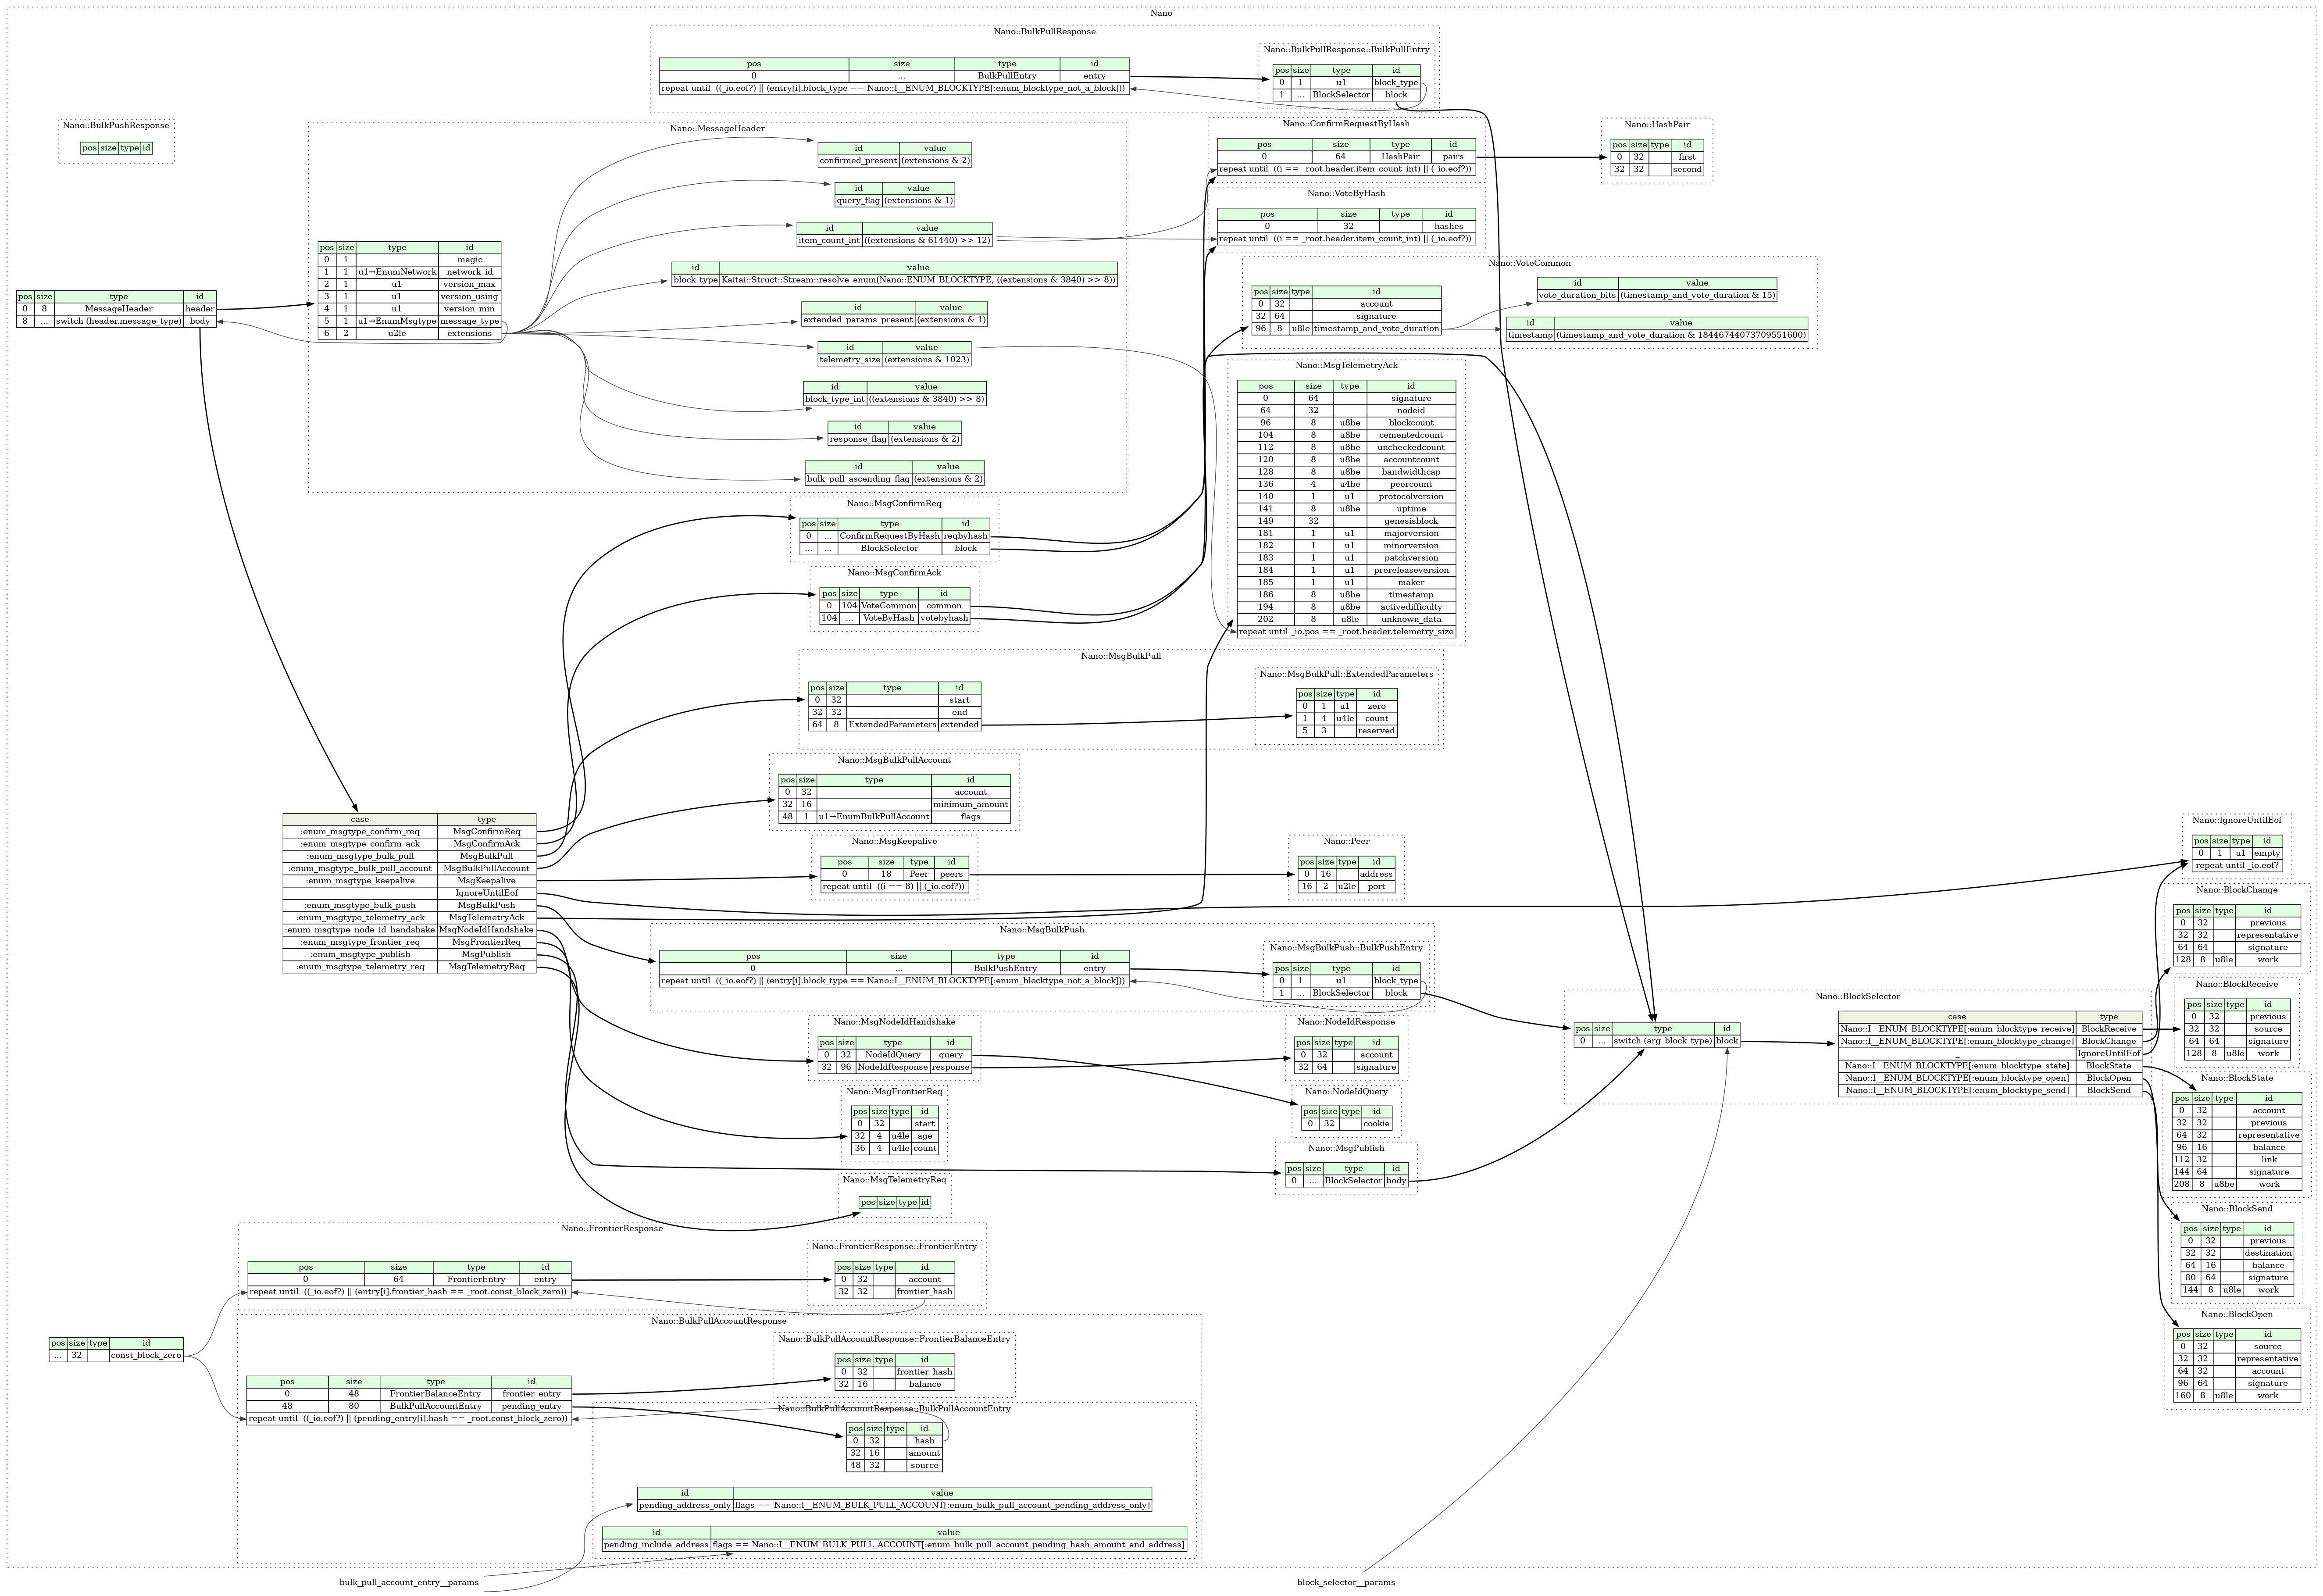This screenshot has width=2323, height=1596.
Task: Click the telemetry_size id cell
Action: (849, 359)
